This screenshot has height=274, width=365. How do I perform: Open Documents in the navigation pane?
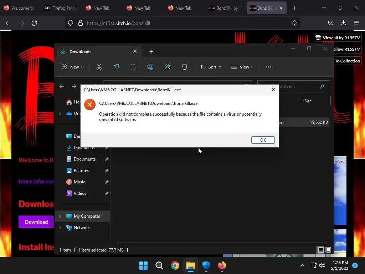click(x=84, y=159)
